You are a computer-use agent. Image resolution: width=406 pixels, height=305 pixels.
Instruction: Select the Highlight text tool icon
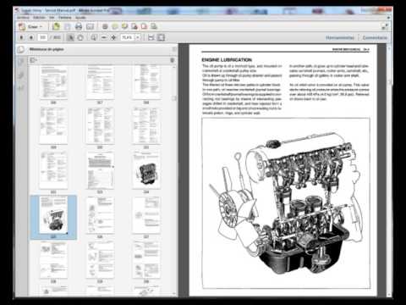pos(124,26)
